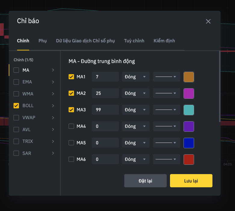The height and width of the screenshot is (211, 235).
Task: Open the MA6 Đóng source dropdown
Action: point(136,159)
